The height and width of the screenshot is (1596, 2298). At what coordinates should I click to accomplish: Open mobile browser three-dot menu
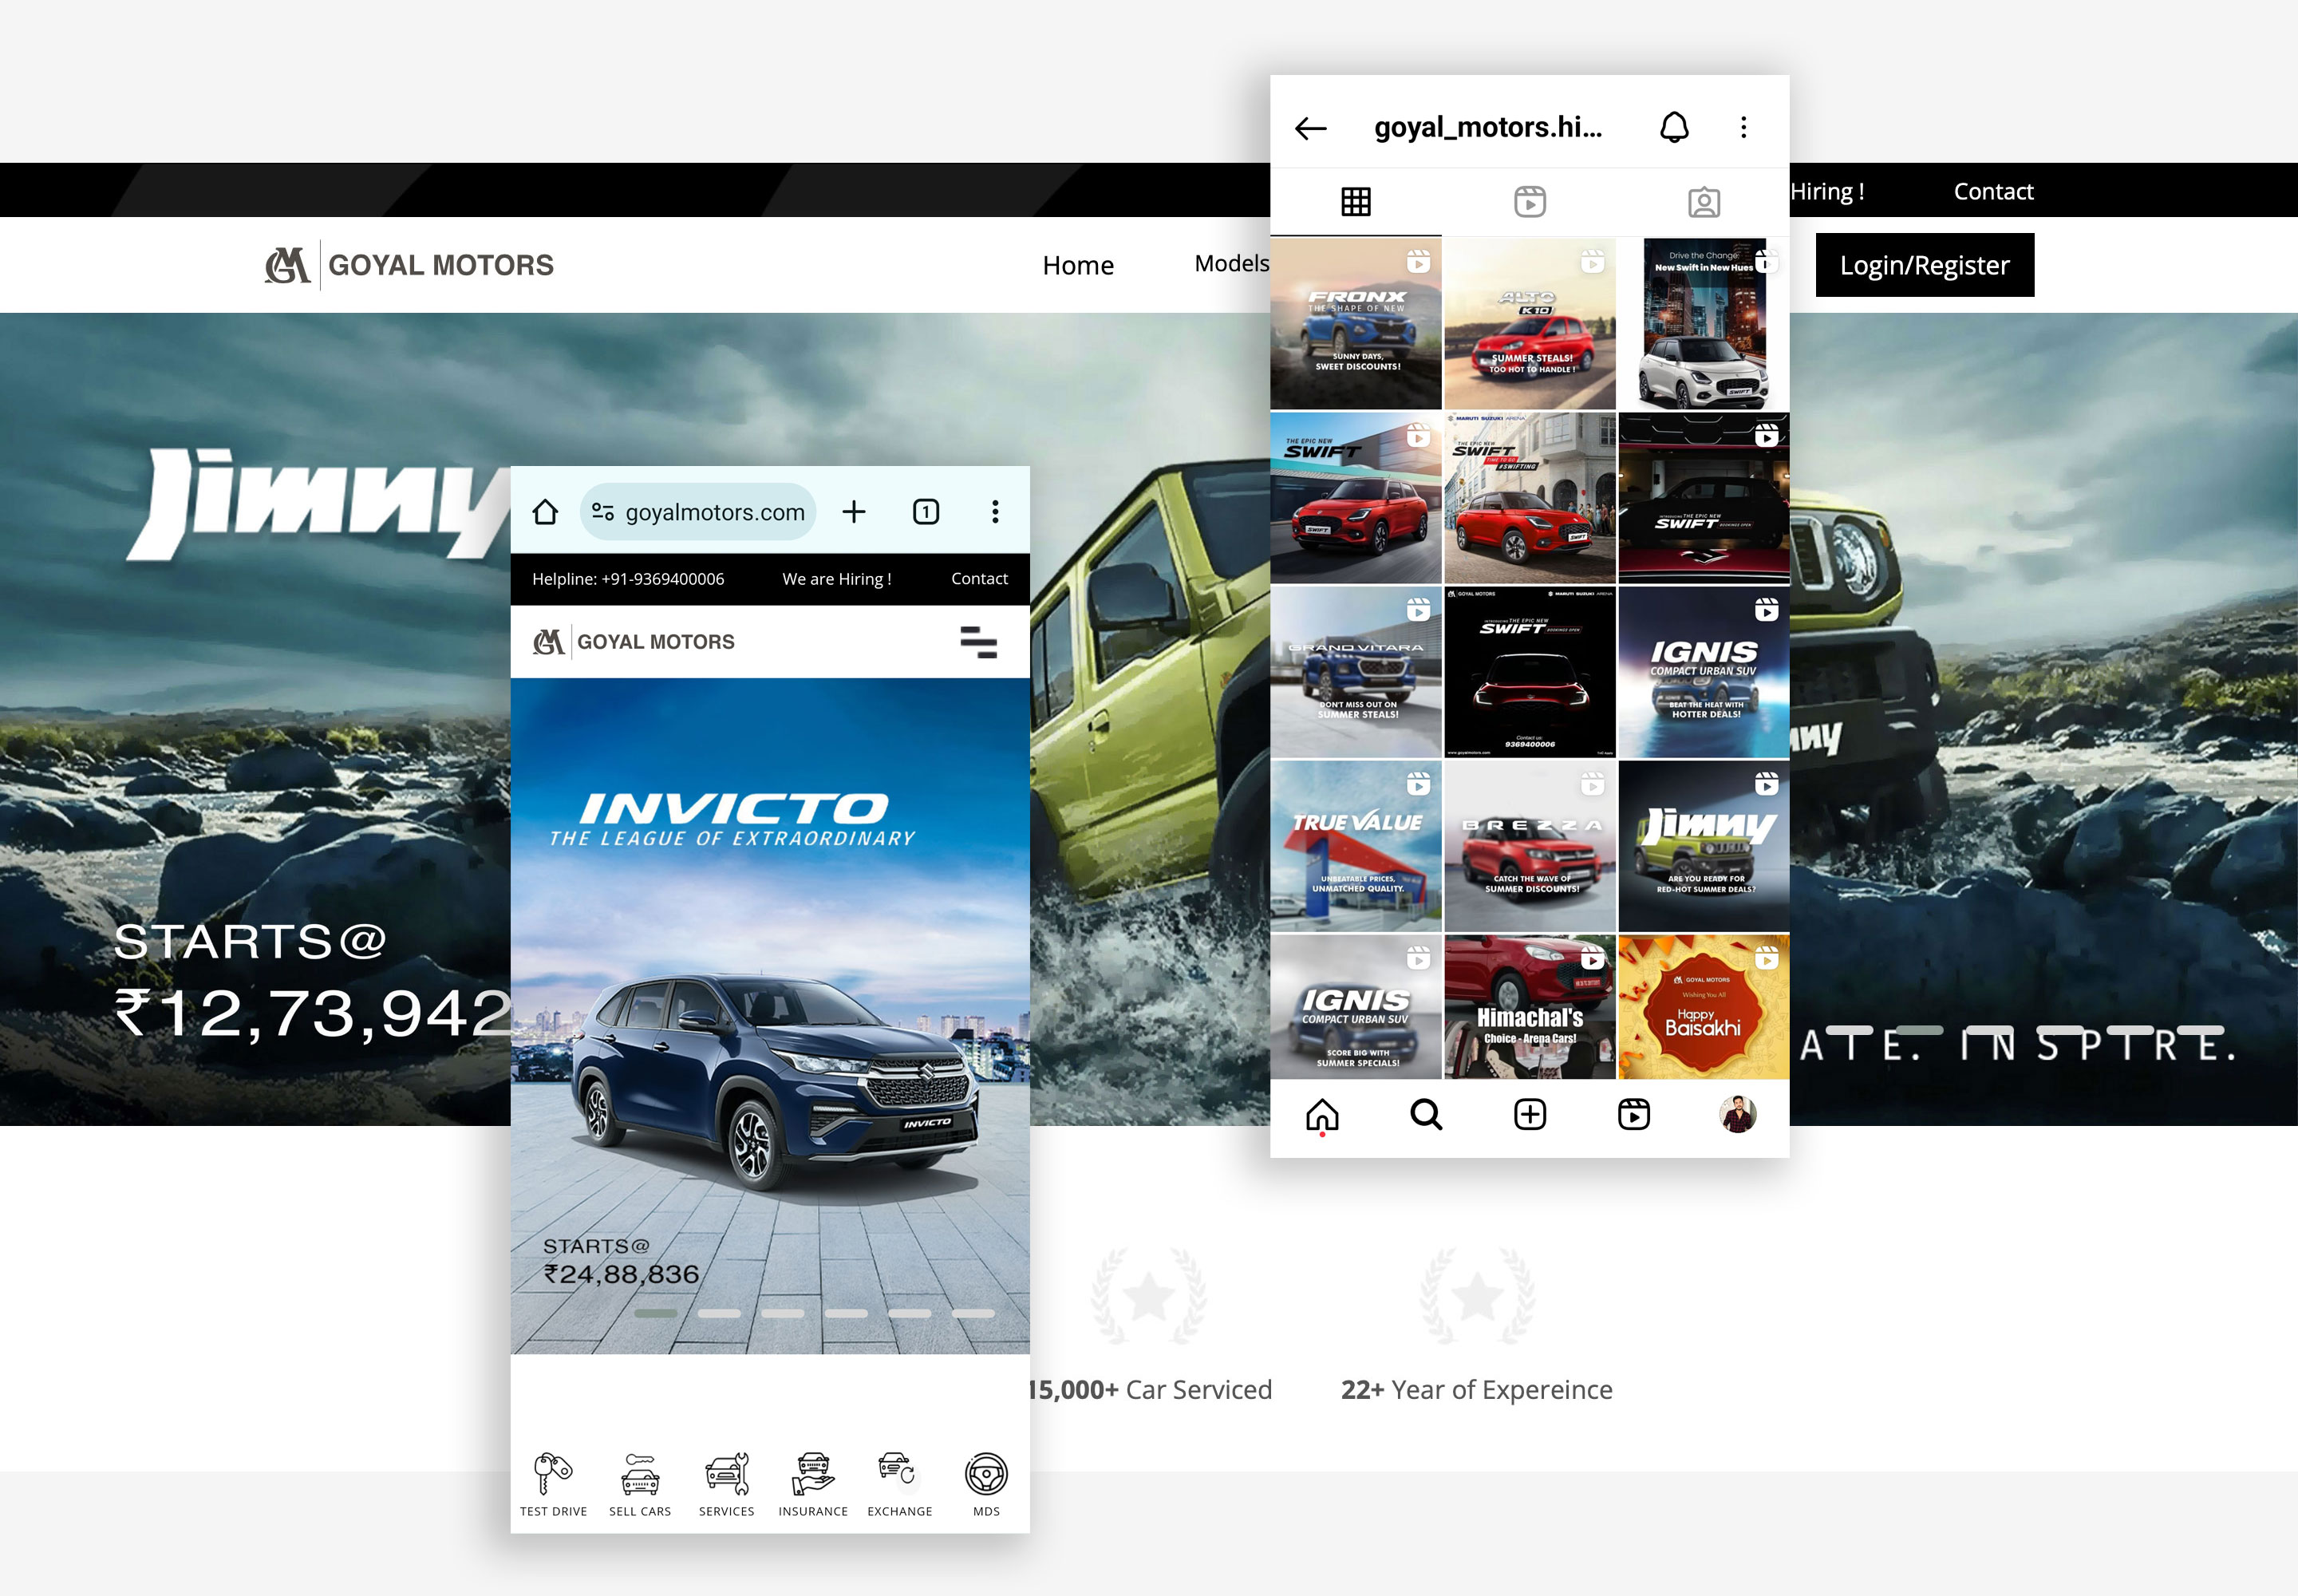(x=995, y=512)
